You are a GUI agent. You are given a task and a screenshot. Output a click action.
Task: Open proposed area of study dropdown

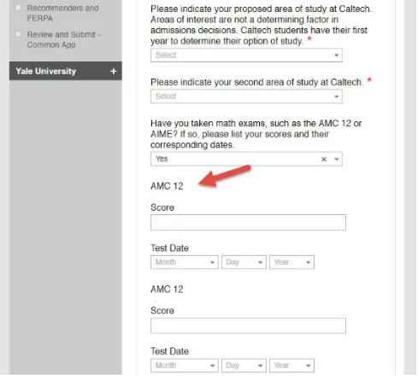pos(246,55)
